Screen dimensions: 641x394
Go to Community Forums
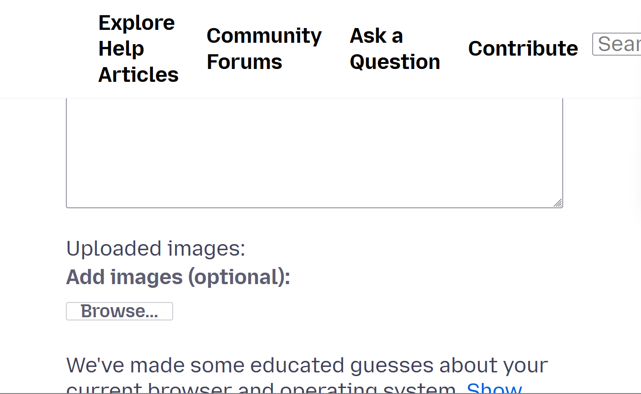click(x=264, y=49)
